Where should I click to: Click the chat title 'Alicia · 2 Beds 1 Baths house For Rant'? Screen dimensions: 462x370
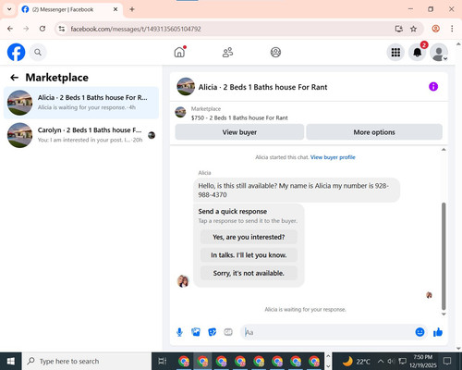tap(262, 87)
